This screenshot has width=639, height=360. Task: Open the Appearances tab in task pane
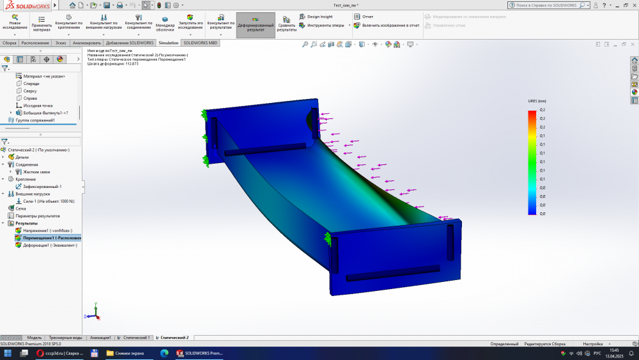click(x=635, y=92)
